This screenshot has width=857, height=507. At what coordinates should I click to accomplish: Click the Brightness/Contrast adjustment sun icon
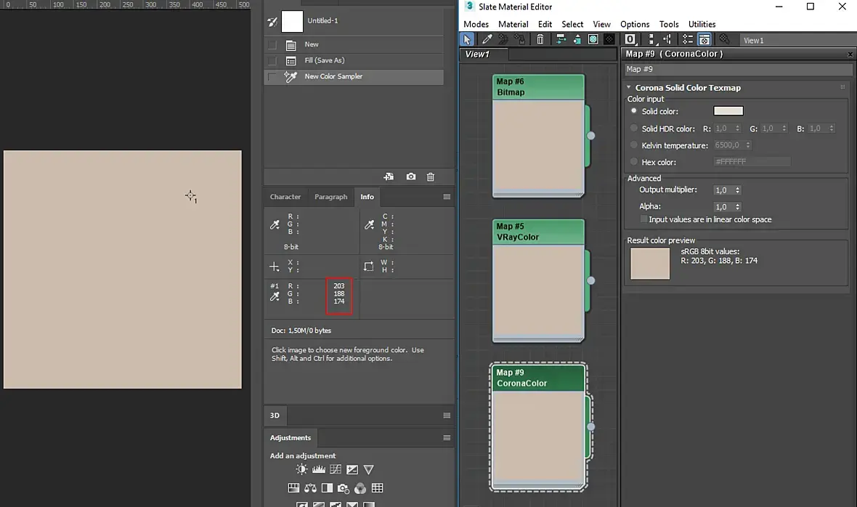pyautogui.click(x=301, y=469)
